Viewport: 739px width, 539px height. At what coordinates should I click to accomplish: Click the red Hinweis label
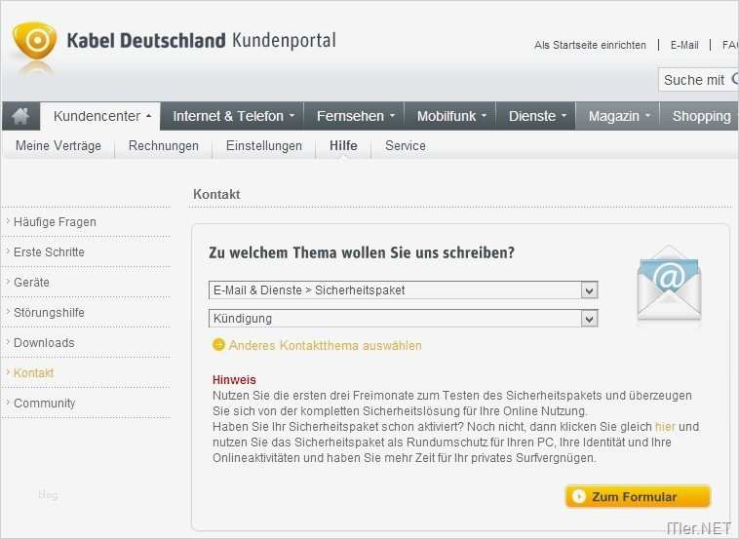(234, 380)
